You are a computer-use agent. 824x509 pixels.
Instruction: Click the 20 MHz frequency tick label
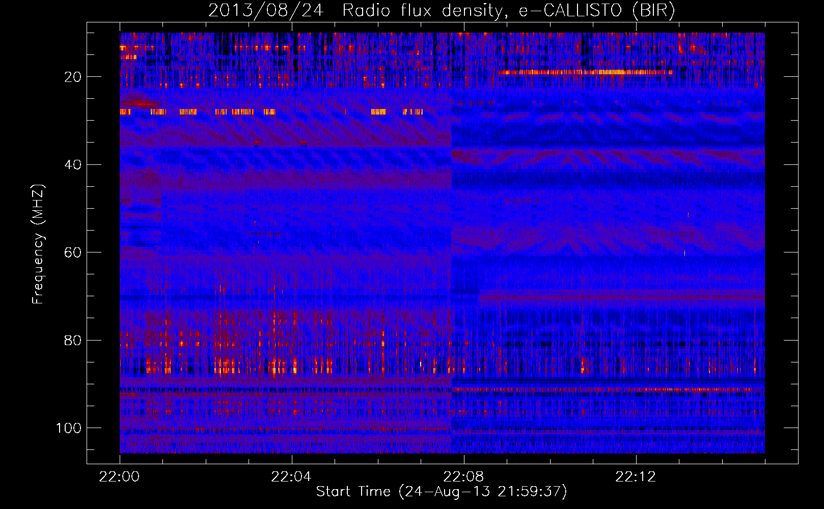pos(73,77)
